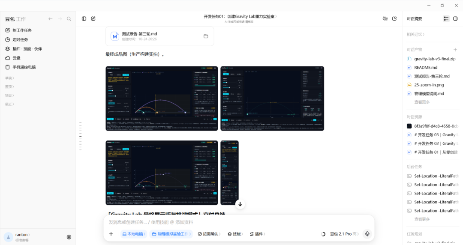
Task: Open 定时任务 scheduled tasks
Action: [x=17, y=39]
